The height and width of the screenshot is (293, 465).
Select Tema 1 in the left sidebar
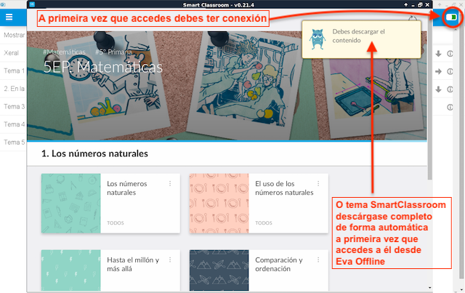(13, 71)
